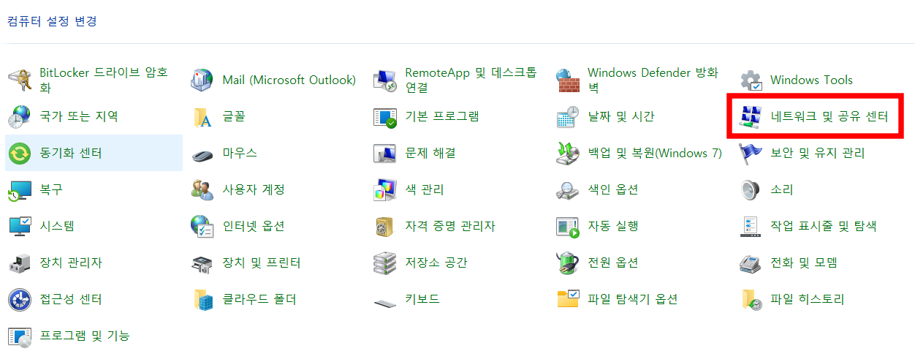This screenshot has width=915, height=362.
Task: Select the 글꼴 link text
Action: (x=234, y=116)
